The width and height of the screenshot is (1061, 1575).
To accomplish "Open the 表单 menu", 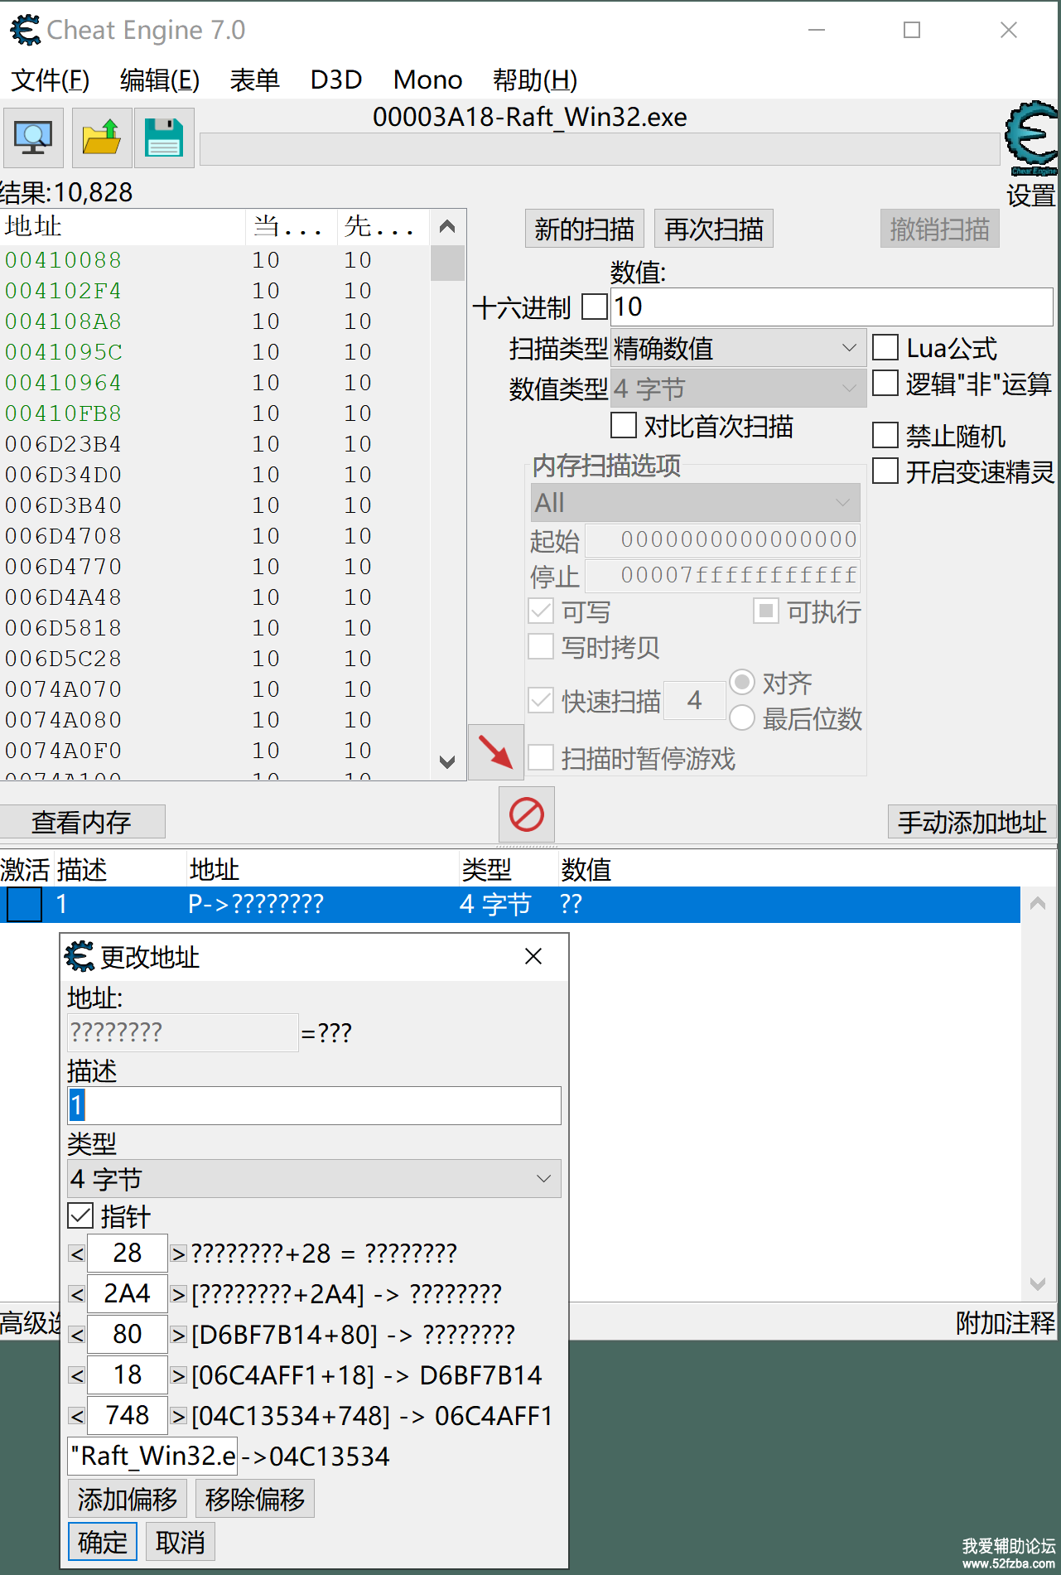I will [x=255, y=80].
